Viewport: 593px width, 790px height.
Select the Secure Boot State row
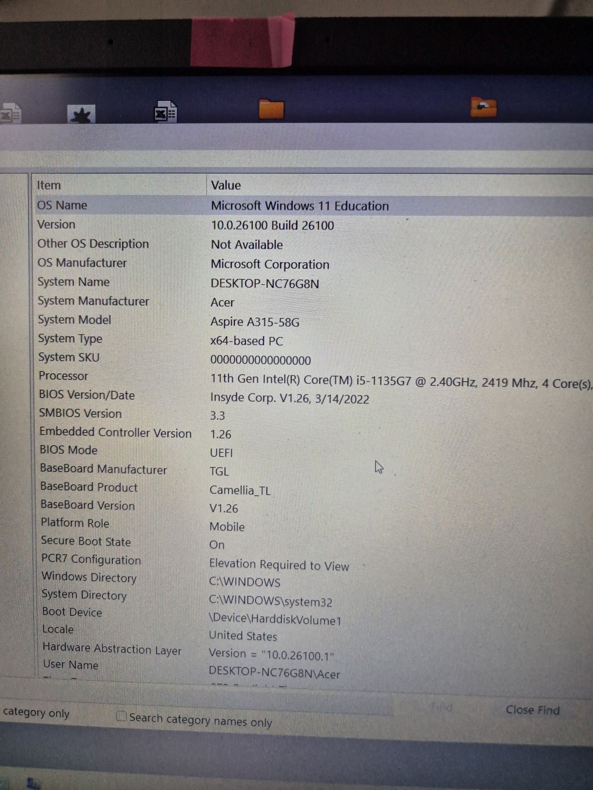pos(86,541)
